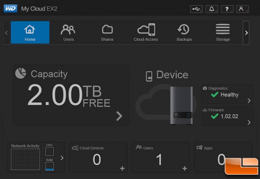This screenshot has height=179, width=260.
Task: Click the CPU usage meter
Action: coord(50,152)
